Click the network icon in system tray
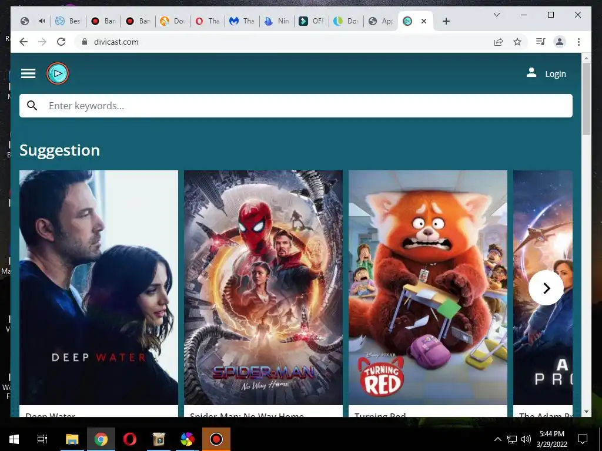The image size is (602, 451). [512, 439]
